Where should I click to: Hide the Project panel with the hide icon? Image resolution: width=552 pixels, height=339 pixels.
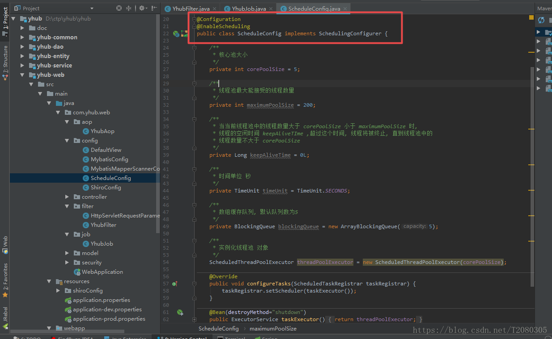coord(154,8)
